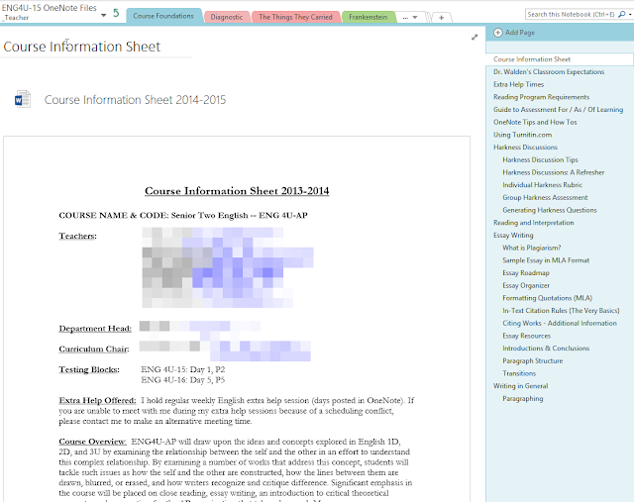This screenshot has height=502, width=634.
Task: Open the Essay Writing page
Action: click(513, 235)
